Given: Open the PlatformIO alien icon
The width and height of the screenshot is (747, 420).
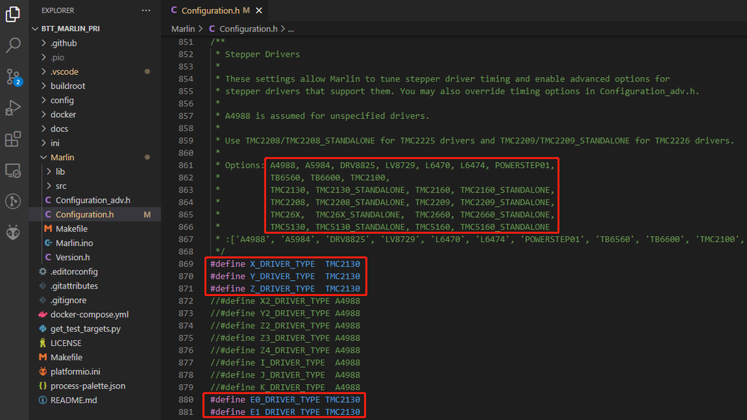Looking at the screenshot, I should point(13,233).
